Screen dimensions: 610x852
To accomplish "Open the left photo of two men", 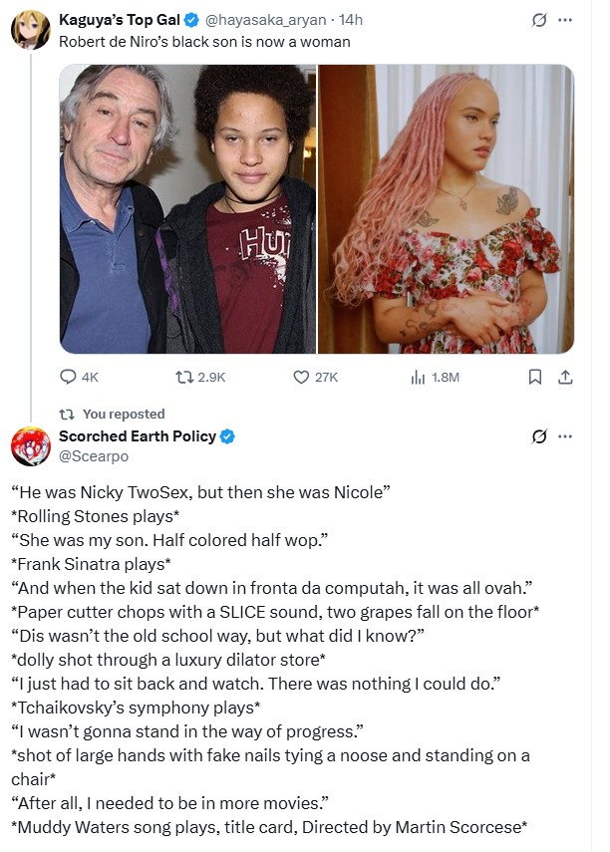I will (187, 209).
